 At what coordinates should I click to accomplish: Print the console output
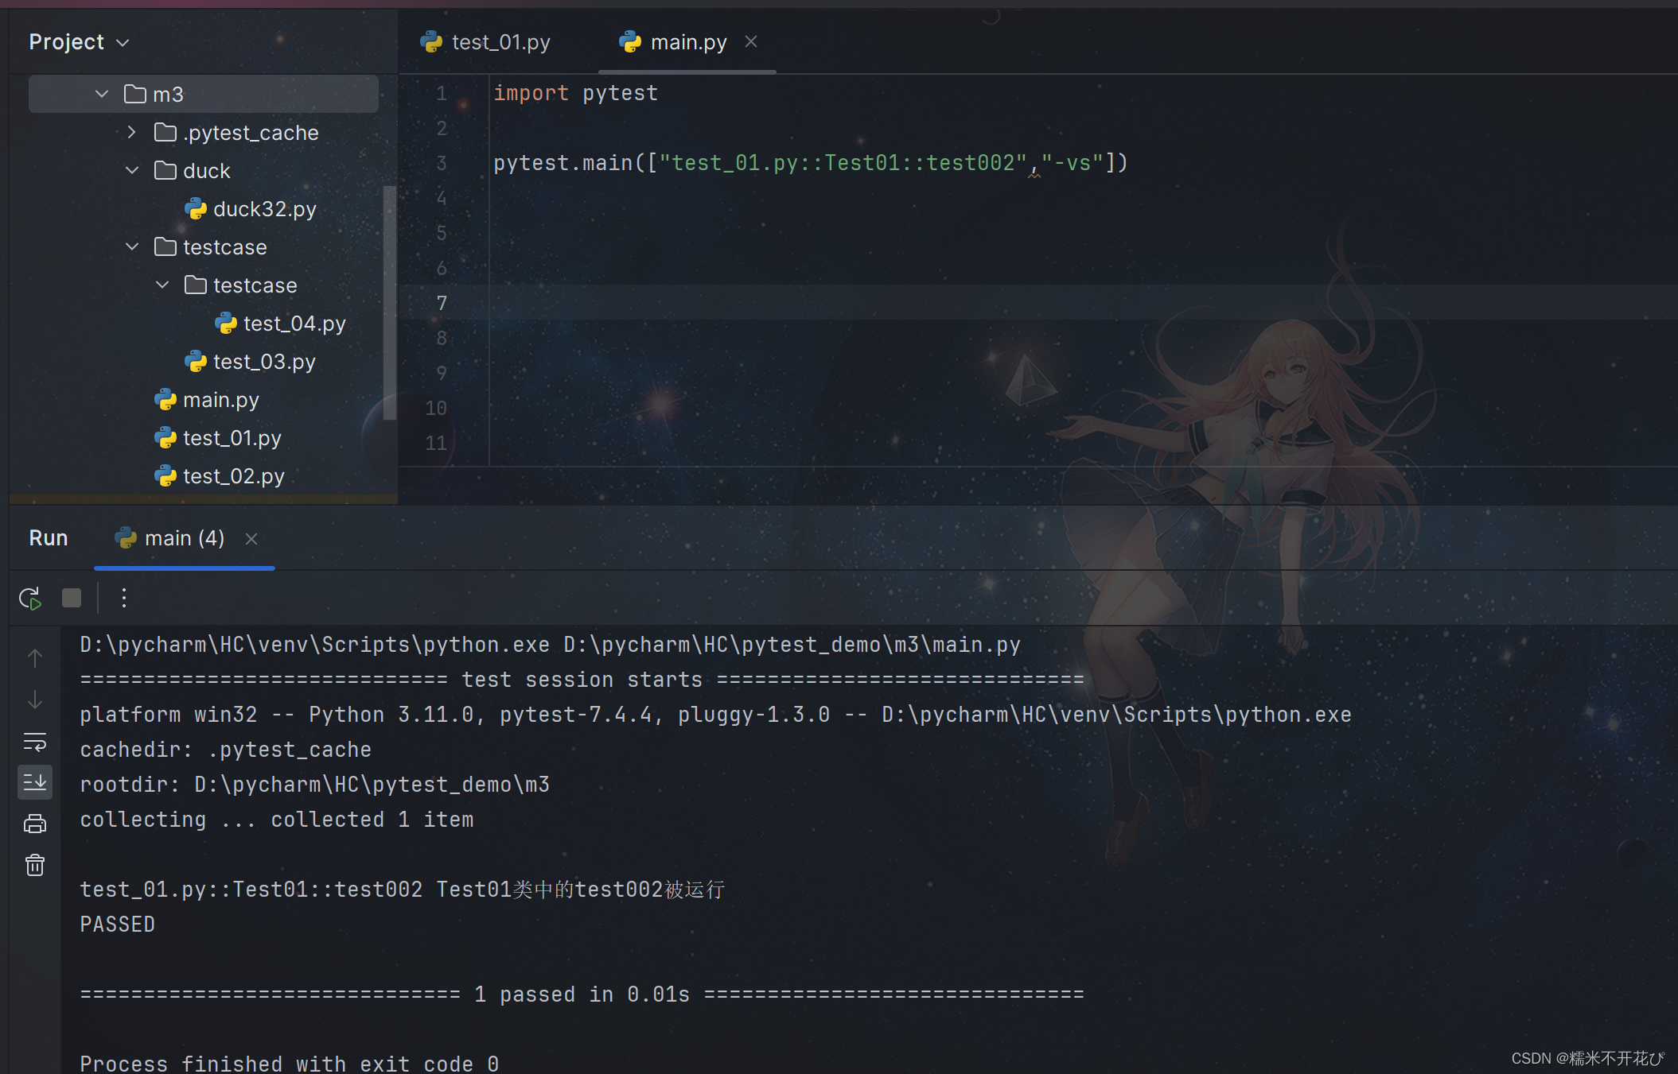(35, 824)
